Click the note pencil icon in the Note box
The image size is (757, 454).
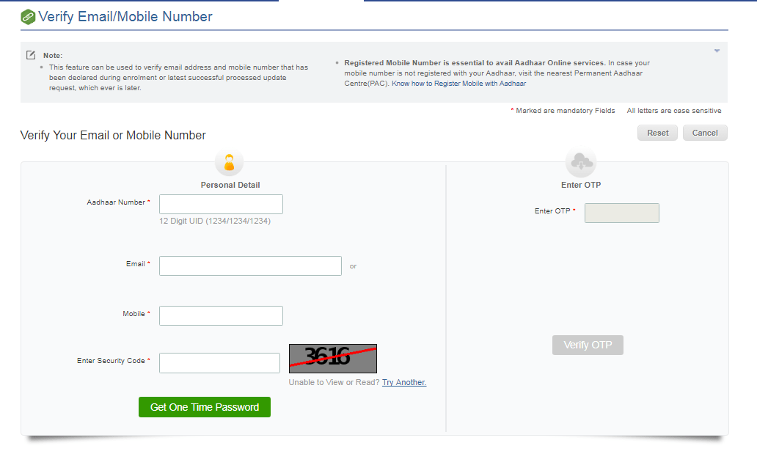[x=30, y=54]
